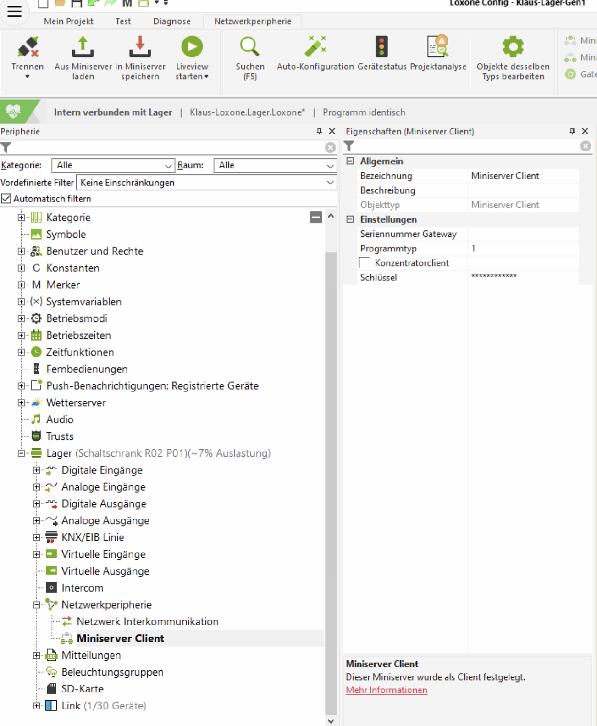Viewport: 597px width, 726px height.
Task: Open Gerätestatus traffic light icon
Action: pos(381,47)
